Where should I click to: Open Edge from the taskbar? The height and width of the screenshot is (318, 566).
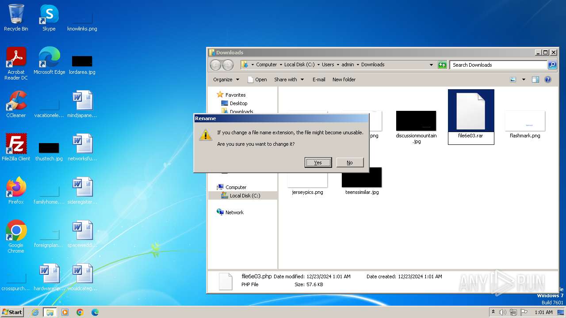95,312
